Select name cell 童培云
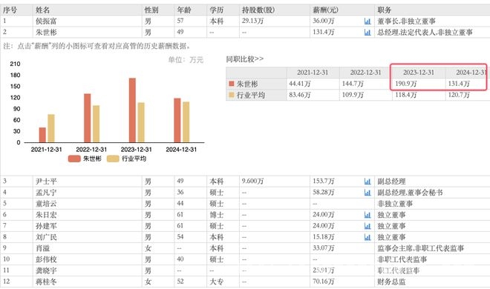The height and width of the screenshot is (289, 490). (x=46, y=204)
